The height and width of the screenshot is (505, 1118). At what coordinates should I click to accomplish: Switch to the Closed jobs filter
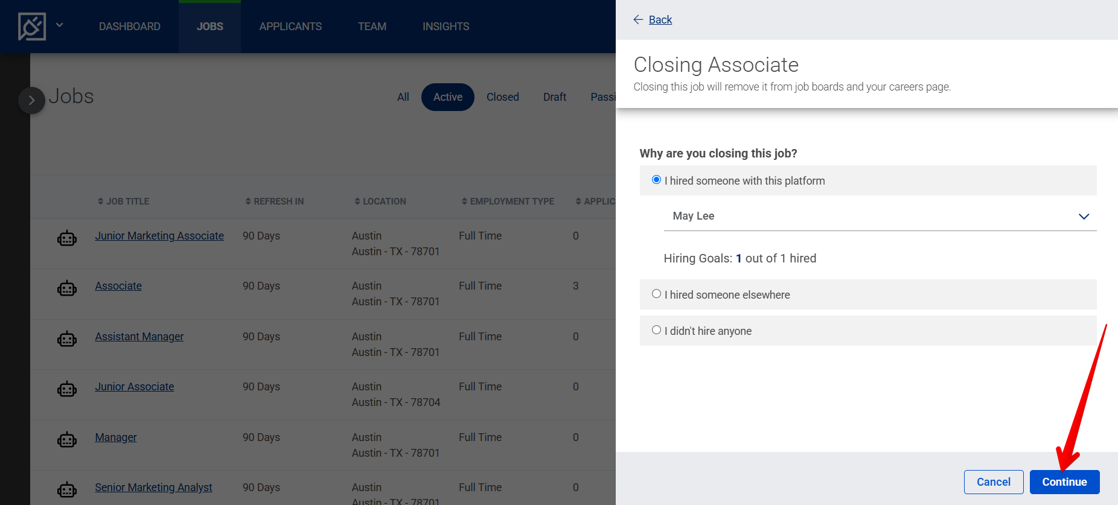tap(502, 97)
